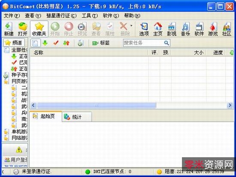Open the 社区 (Community) icon
This screenshot has height=177, width=236.
(x=227, y=29)
